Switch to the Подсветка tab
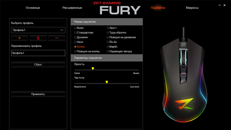231x130 pixels. 158,8
